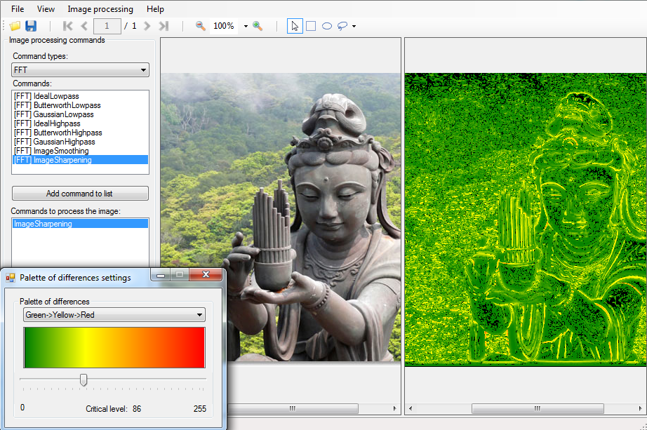The image size is (647, 430).
Task: Open the zoom percentage dropdown
Action: pyautogui.click(x=246, y=27)
